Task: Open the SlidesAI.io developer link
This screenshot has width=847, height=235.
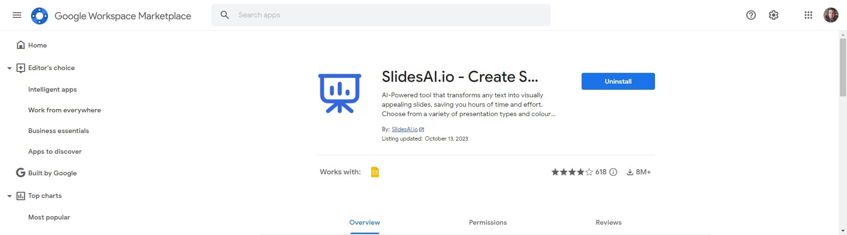Action: [405, 129]
